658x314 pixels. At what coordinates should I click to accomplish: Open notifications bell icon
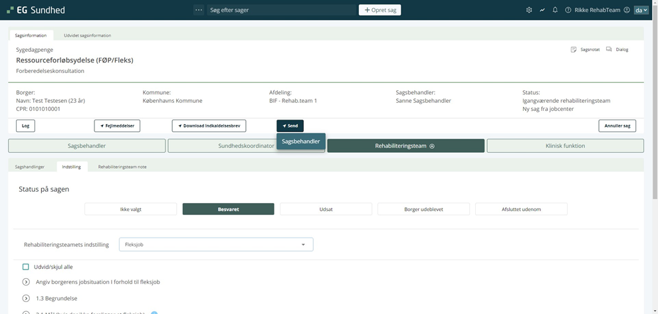(x=555, y=10)
